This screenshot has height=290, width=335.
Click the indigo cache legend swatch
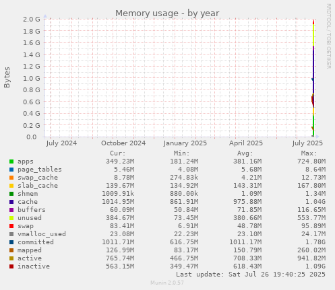(11, 202)
